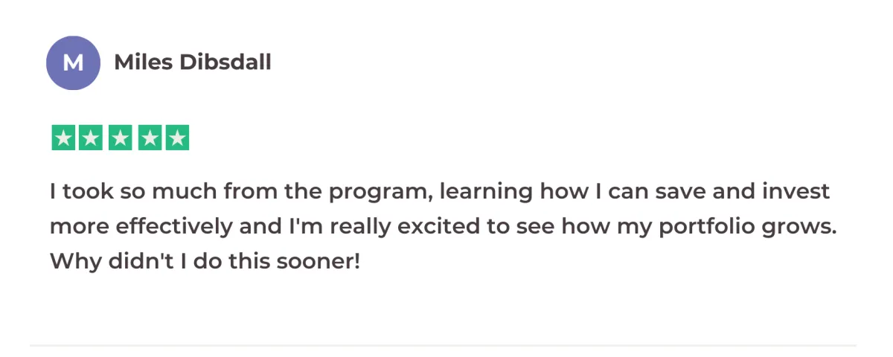Image resolution: width=893 pixels, height=357 pixels.
Task: Click the thin divider line below the review
Action: coord(443,345)
